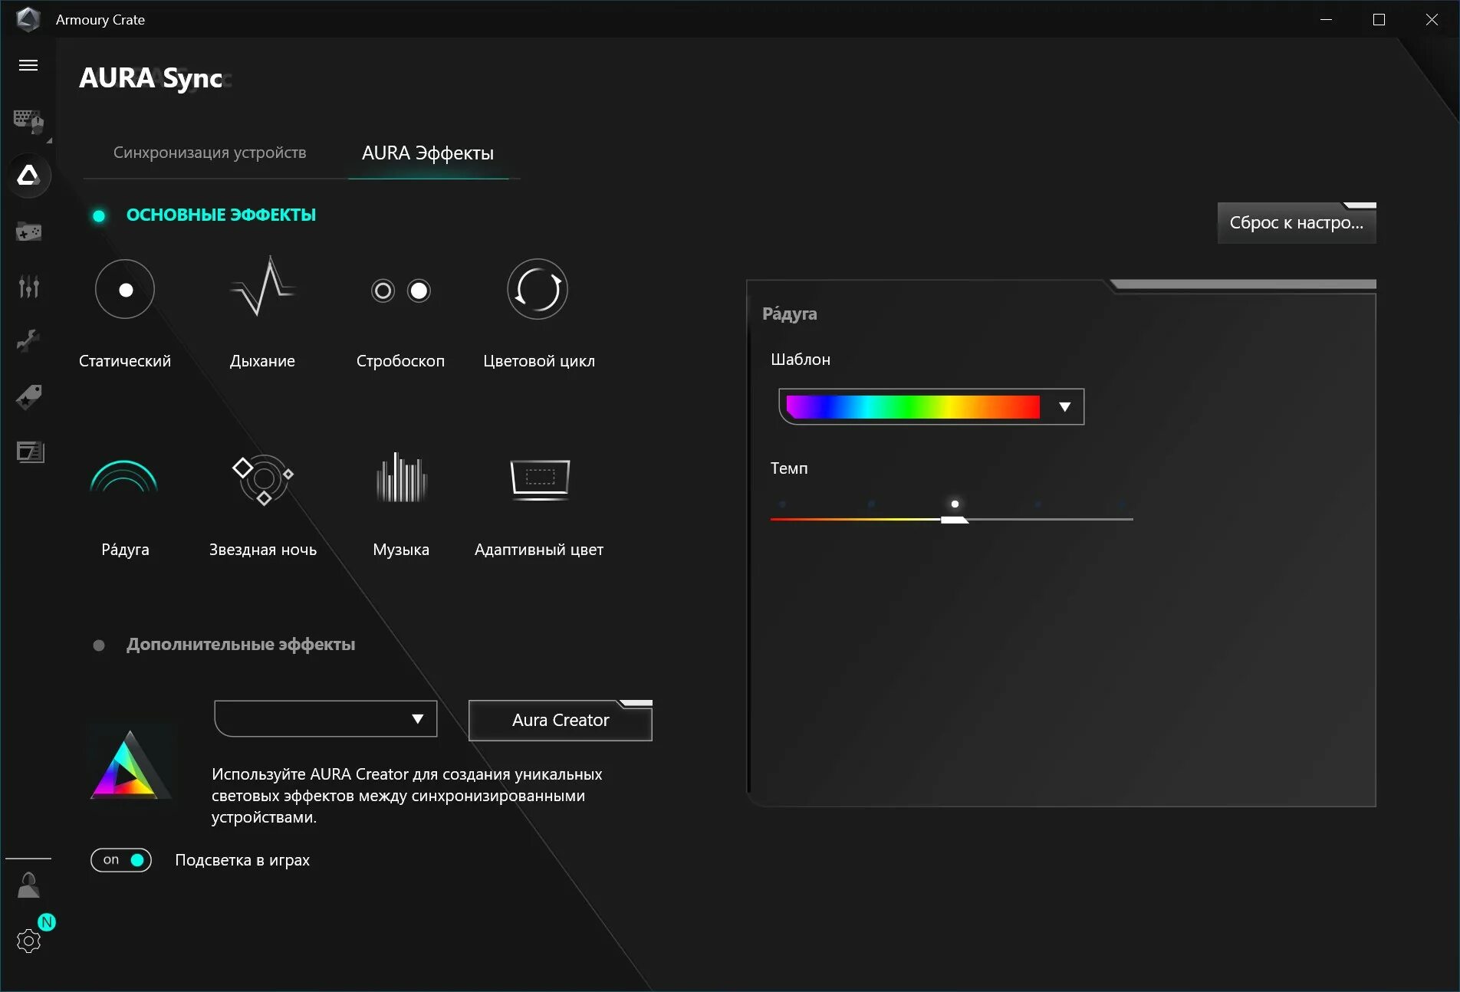Image resolution: width=1460 pixels, height=992 pixels.
Task: Open the Devices keyboard icon in sidebar
Action: coord(28,121)
